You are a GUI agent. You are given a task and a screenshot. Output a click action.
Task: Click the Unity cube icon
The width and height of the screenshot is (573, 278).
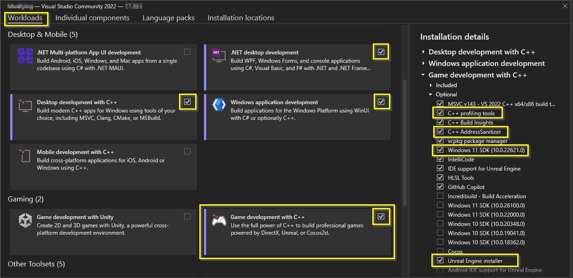25,220
